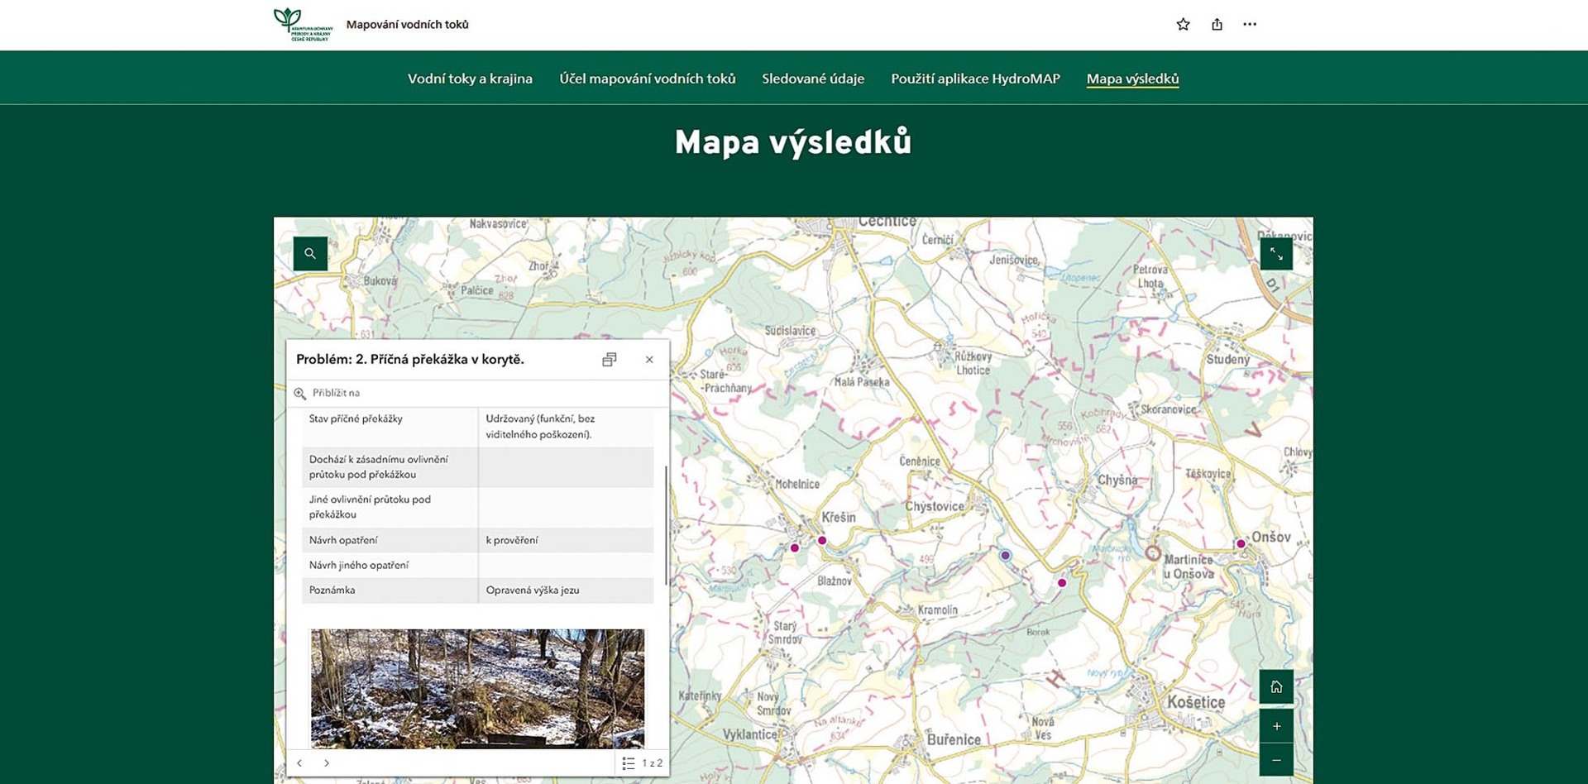Open the share icon in header
This screenshot has width=1588, height=784.
[1217, 25]
